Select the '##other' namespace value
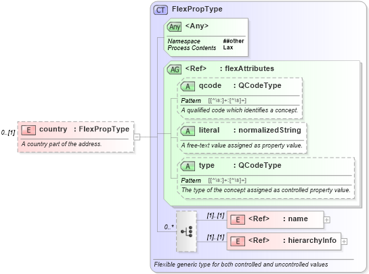369x274 pixels. click(x=234, y=41)
